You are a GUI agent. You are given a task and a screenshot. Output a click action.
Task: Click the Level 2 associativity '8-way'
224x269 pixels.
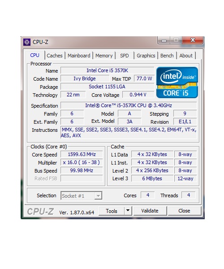[185, 170]
